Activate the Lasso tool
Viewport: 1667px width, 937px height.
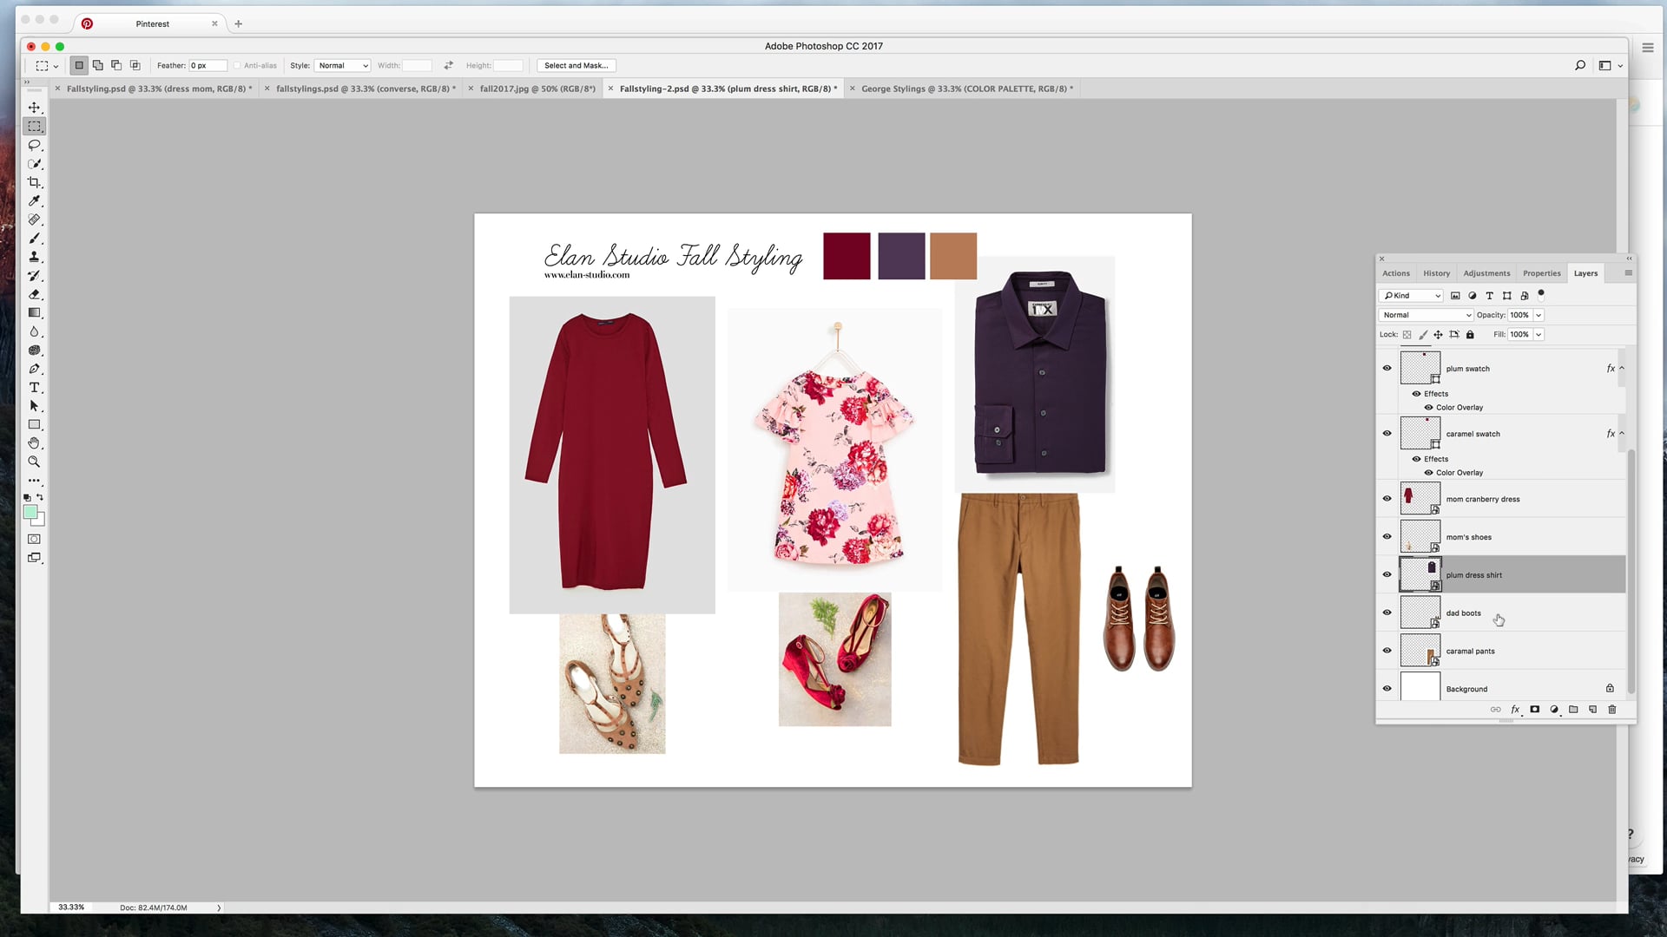pos(35,145)
